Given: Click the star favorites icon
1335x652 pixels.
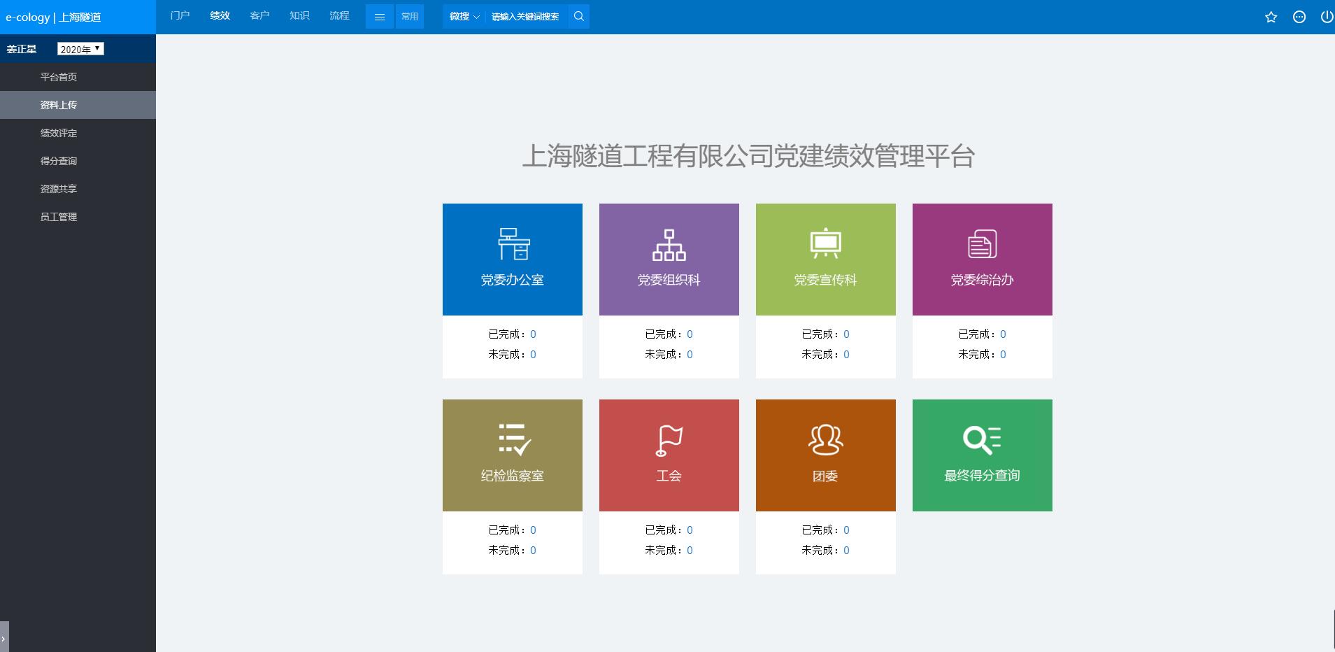Looking at the screenshot, I should 1271,17.
